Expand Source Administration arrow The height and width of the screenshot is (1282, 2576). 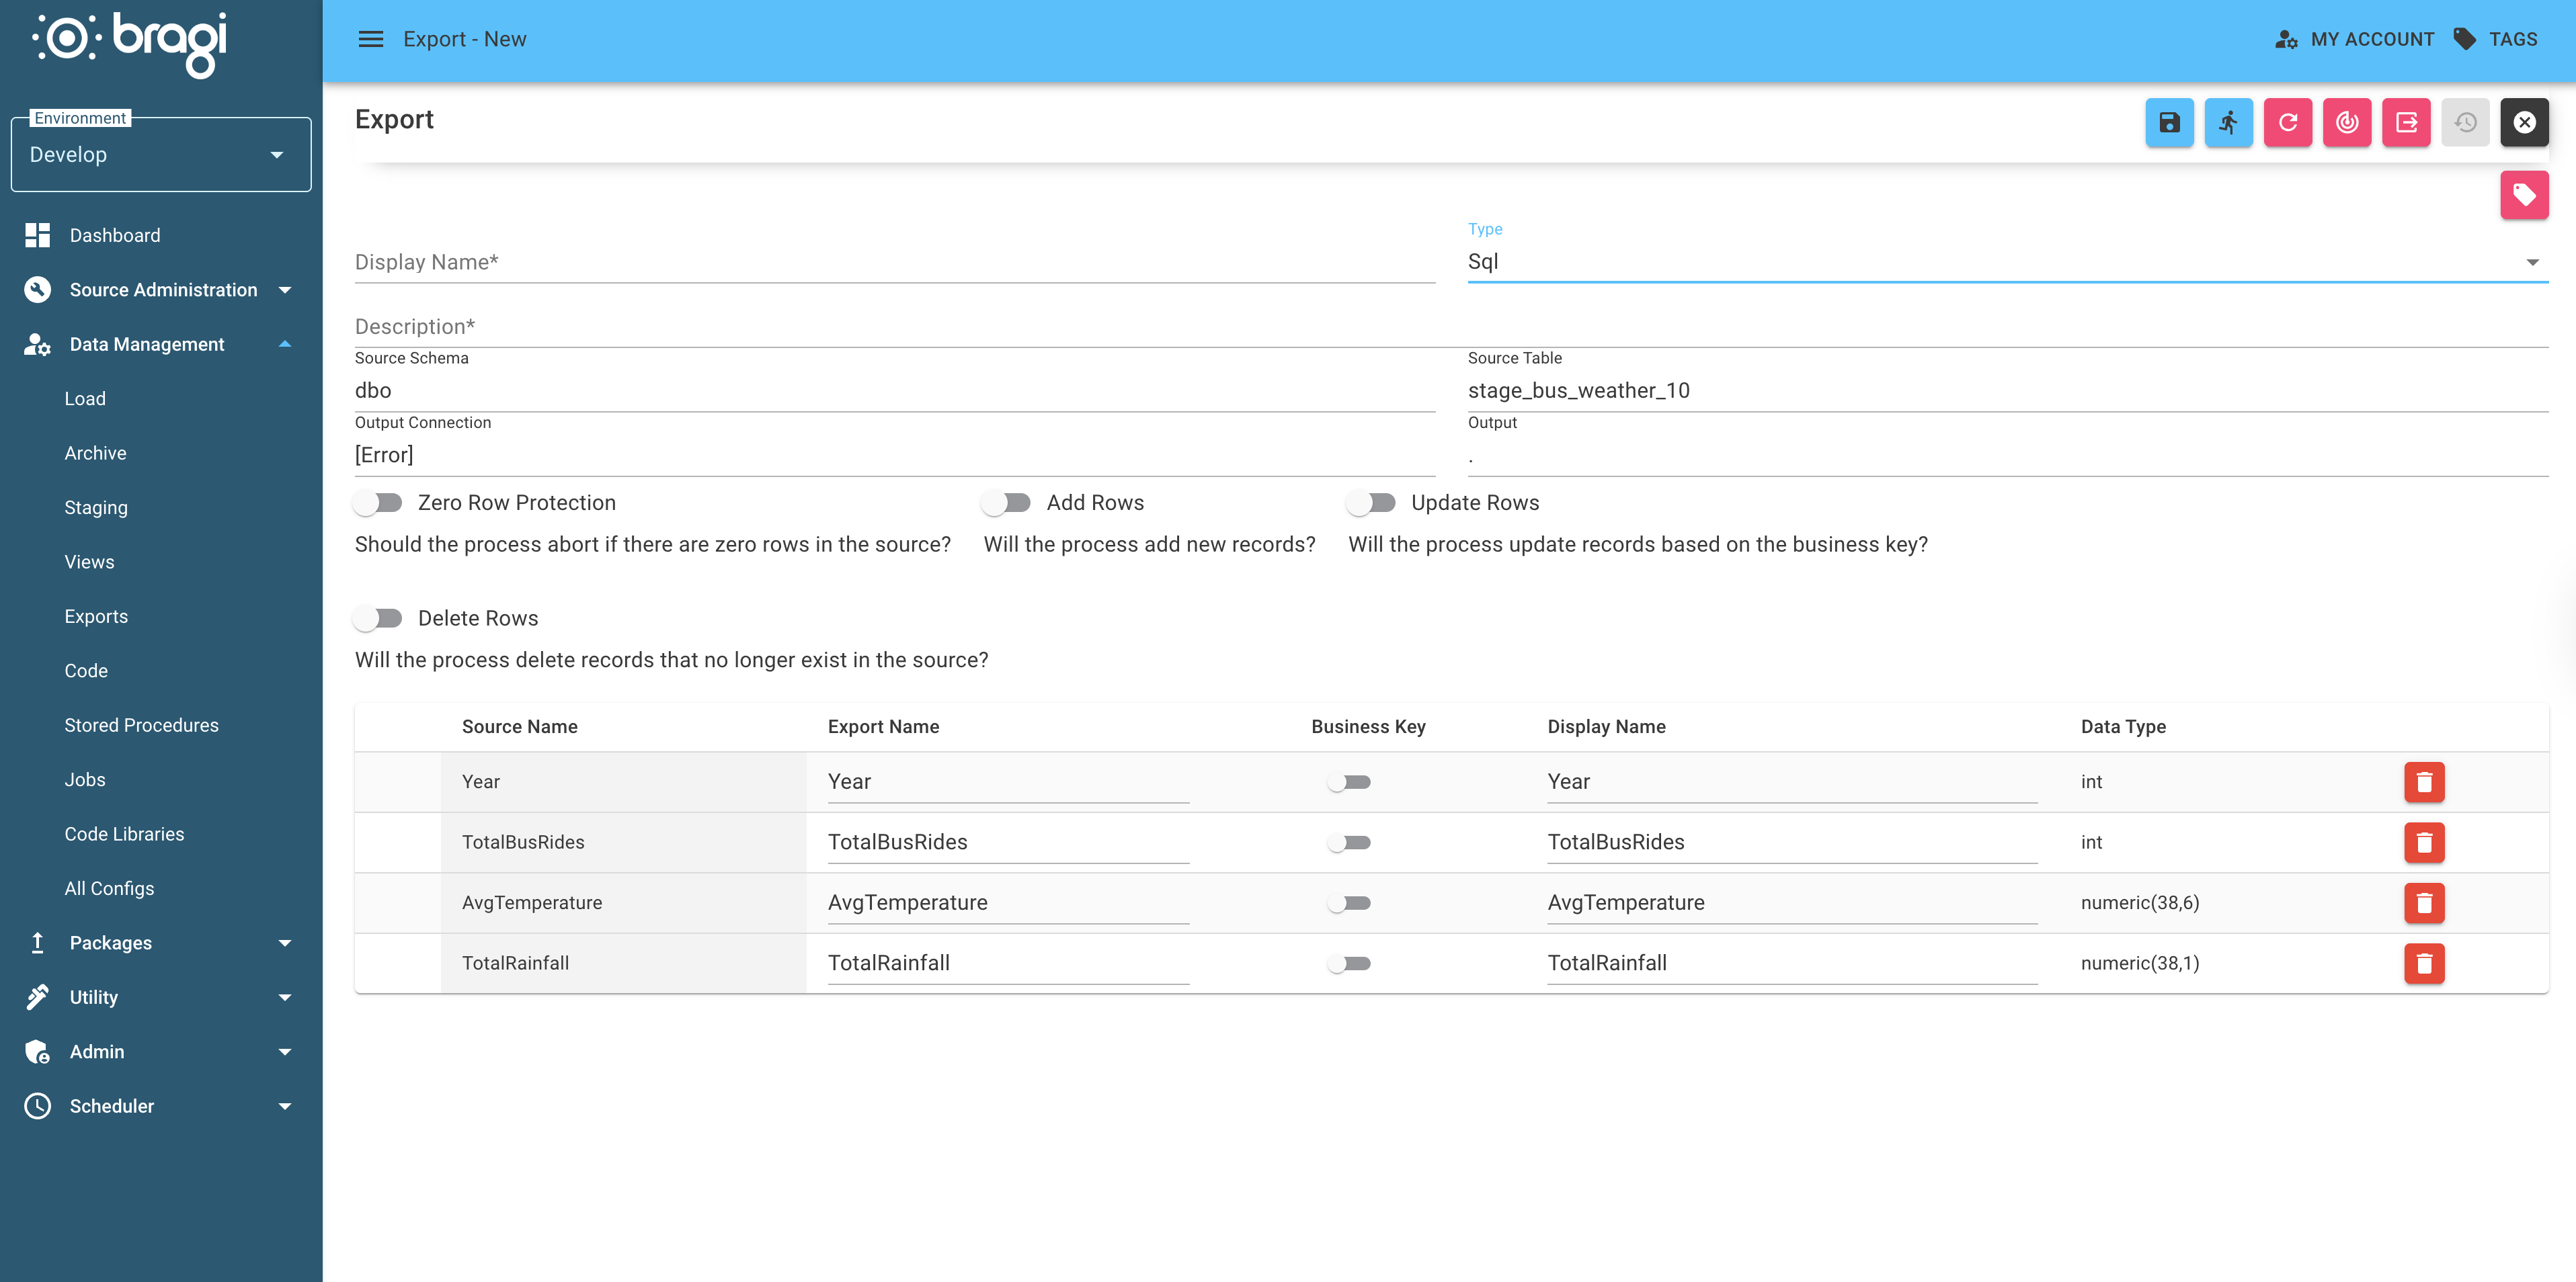285,290
